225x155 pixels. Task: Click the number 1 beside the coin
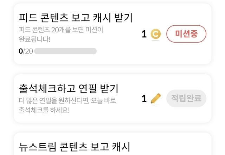point(144,34)
